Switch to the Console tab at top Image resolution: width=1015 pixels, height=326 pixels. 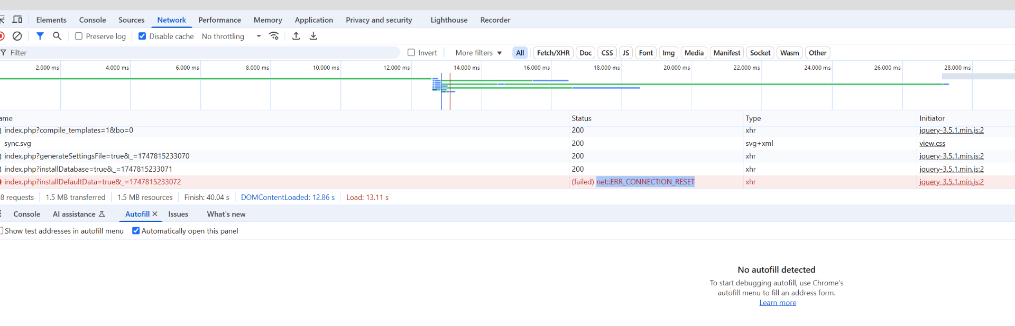(x=93, y=20)
